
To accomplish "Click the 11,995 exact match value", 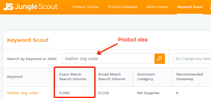I will (64, 93).
